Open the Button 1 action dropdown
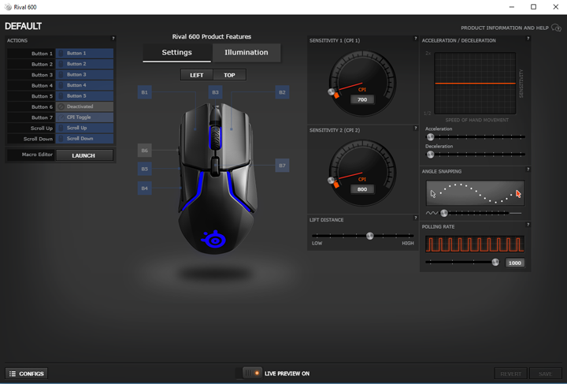This screenshot has height=384, width=567. click(x=84, y=54)
